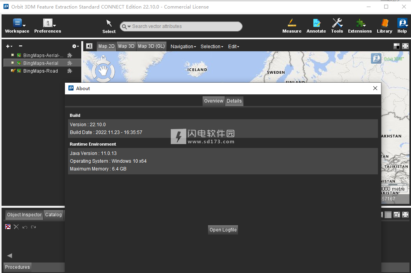Toggle visibility of BingMaps-Aerial-… layer
Screen dimensions: 411x273
click(12, 55)
